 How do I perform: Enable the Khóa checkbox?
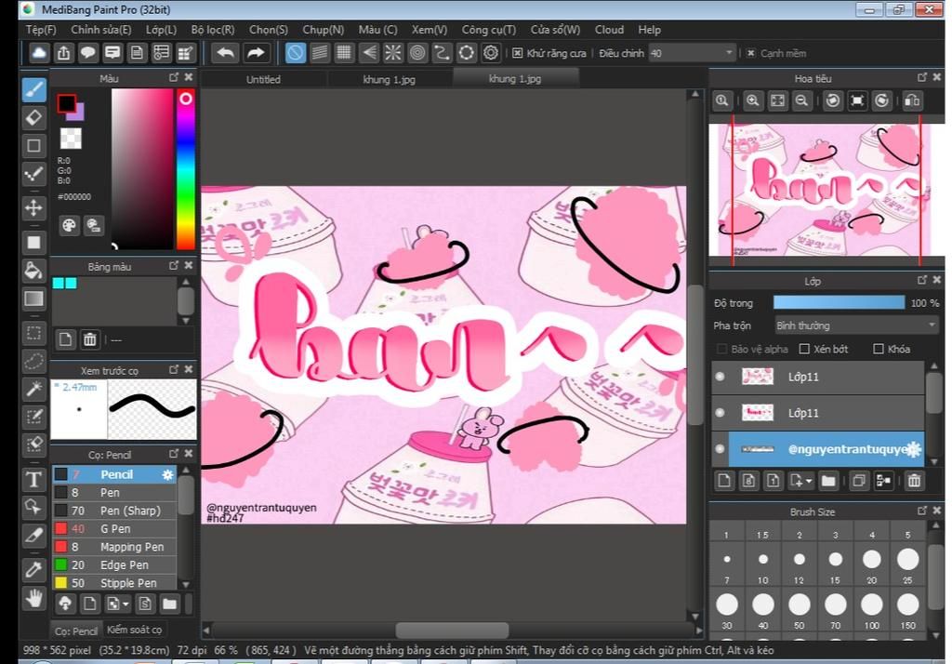click(878, 349)
